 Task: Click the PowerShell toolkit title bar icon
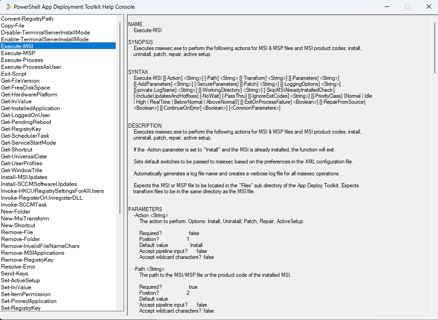tap(7, 6)
